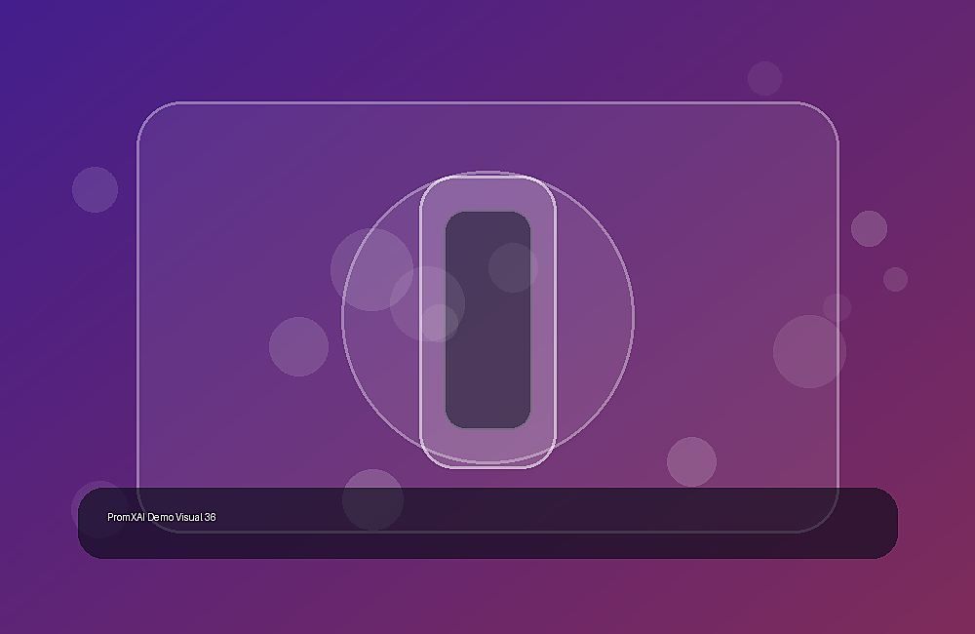Select the medium bubble beside the tiniest one
This screenshot has height=634, width=975.
(x=869, y=228)
